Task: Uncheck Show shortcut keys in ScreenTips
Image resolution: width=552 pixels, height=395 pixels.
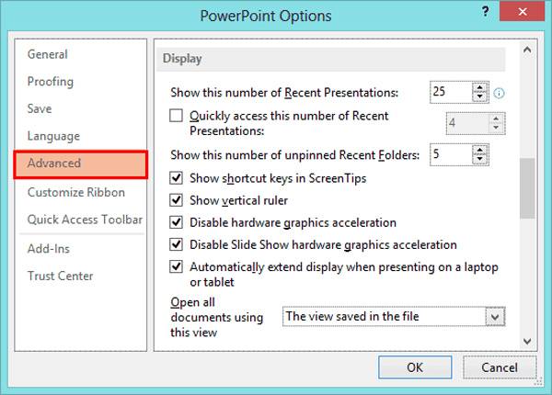Action: 178,178
